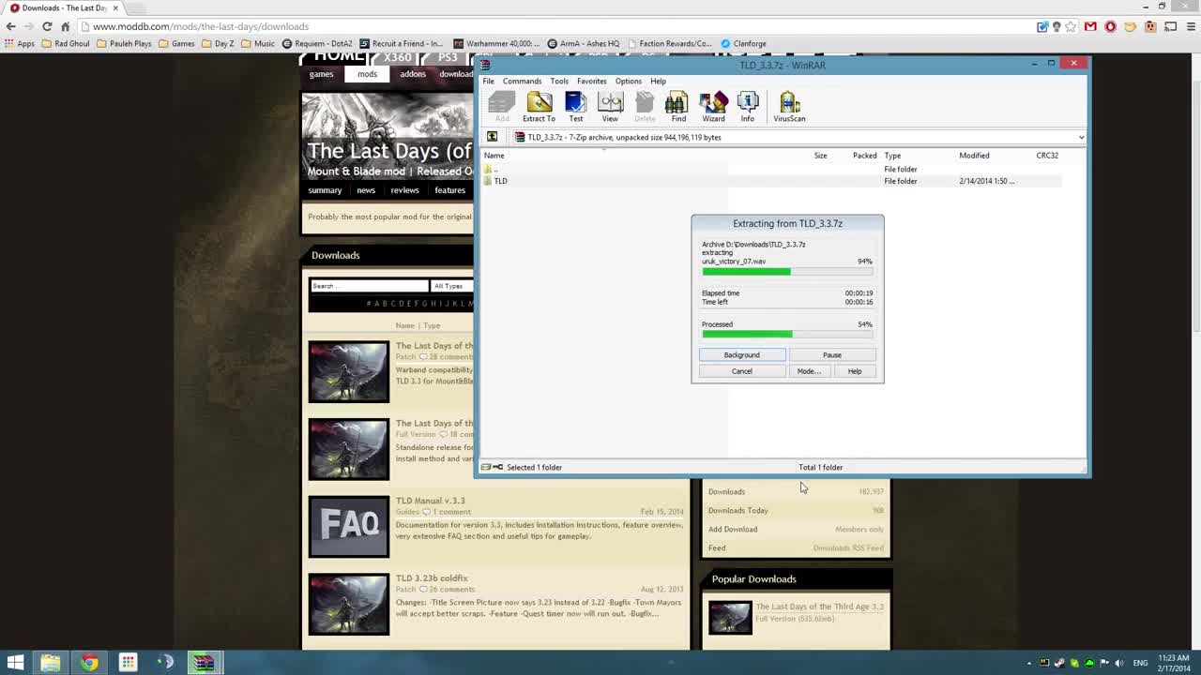The width and height of the screenshot is (1201, 675).
Task: Sort the archive list by Name column
Action: pos(494,156)
